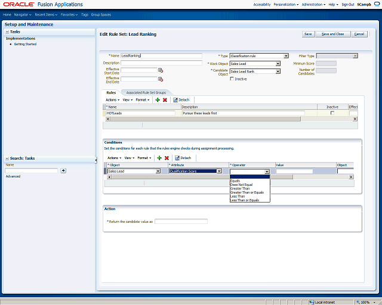This screenshot has height=305, width=382.
Task: Open Conditions Actions menu
Action: [x=114, y=158]
